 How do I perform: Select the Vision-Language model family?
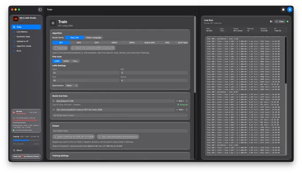(x=93, y=38)
